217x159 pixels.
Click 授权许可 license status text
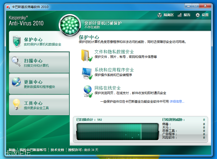(x=83, y=150)
